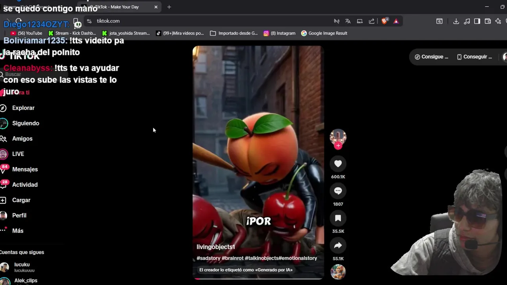Open the Instagram bookmark
The image size is (507, 285).
coord(279,33)
